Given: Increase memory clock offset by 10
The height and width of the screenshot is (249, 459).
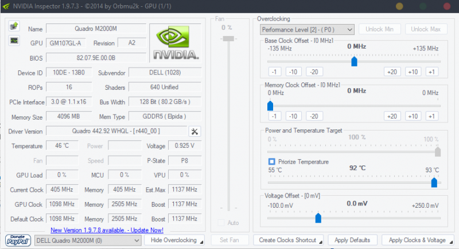Looking at the screenshot, I should pos(413,116).
